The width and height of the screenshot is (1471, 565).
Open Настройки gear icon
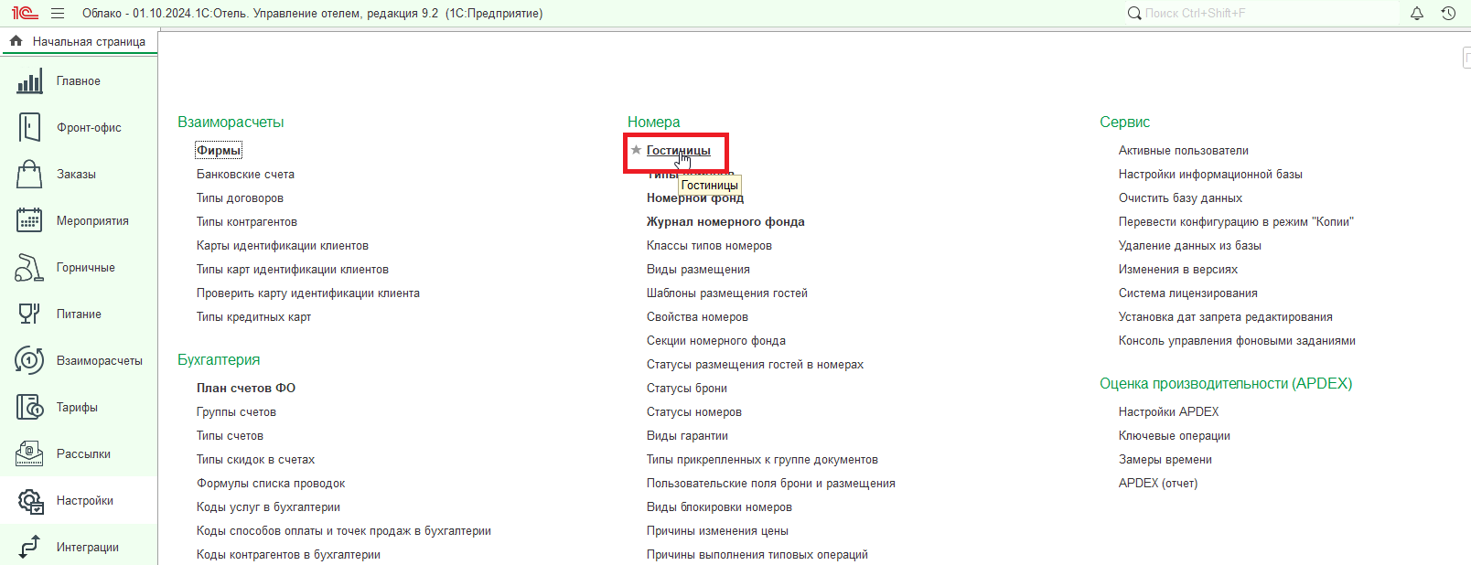point(29,501)
